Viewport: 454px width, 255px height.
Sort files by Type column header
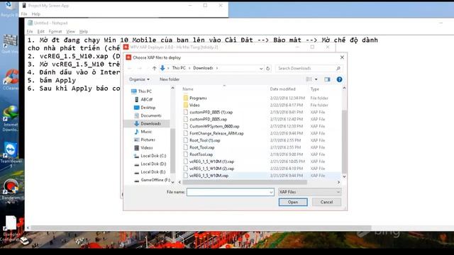pyautogui.click(x=314, y=89)
